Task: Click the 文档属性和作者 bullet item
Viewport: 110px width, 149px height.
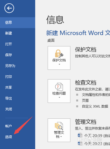Action: (96, 95)
